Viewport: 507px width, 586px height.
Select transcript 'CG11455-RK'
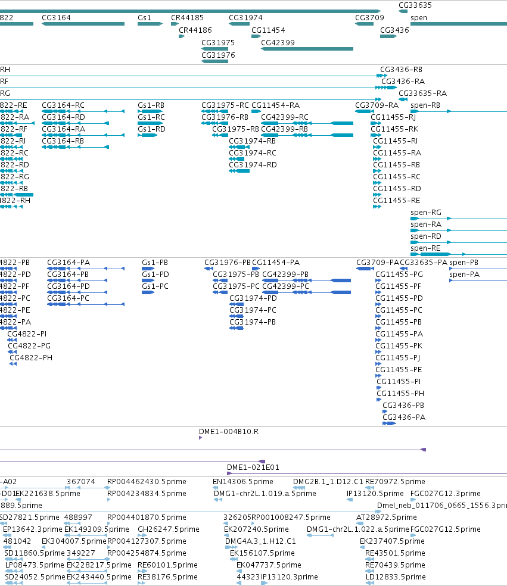click(394, 129)
